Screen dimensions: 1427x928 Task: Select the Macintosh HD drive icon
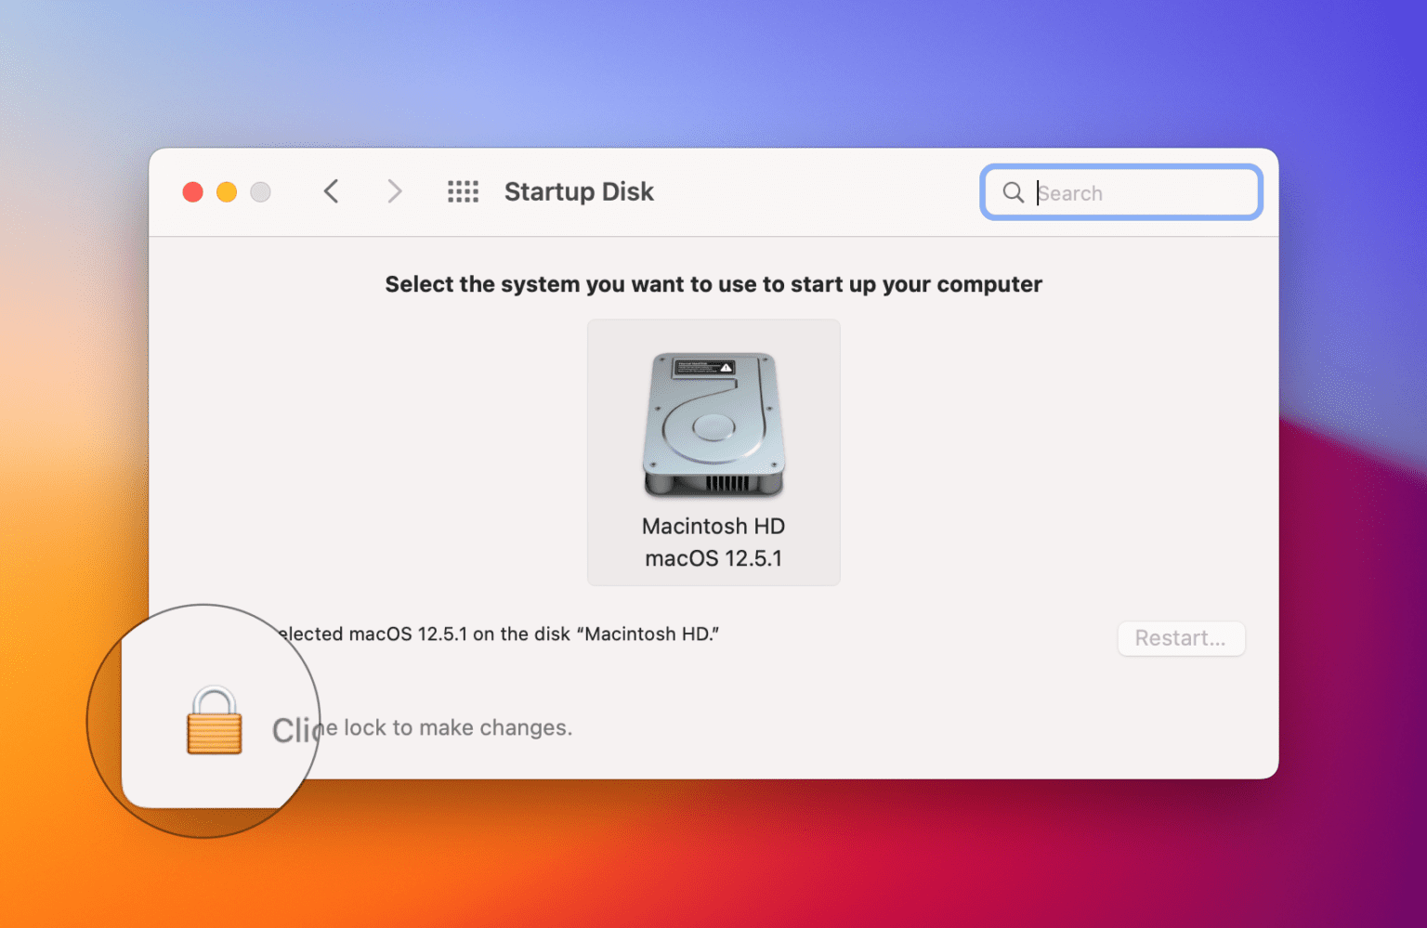(x=713, y=425)
